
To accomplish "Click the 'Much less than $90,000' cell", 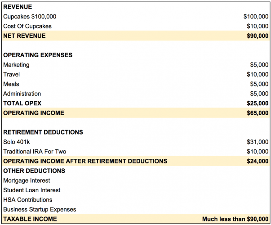I will coord(235,219).
